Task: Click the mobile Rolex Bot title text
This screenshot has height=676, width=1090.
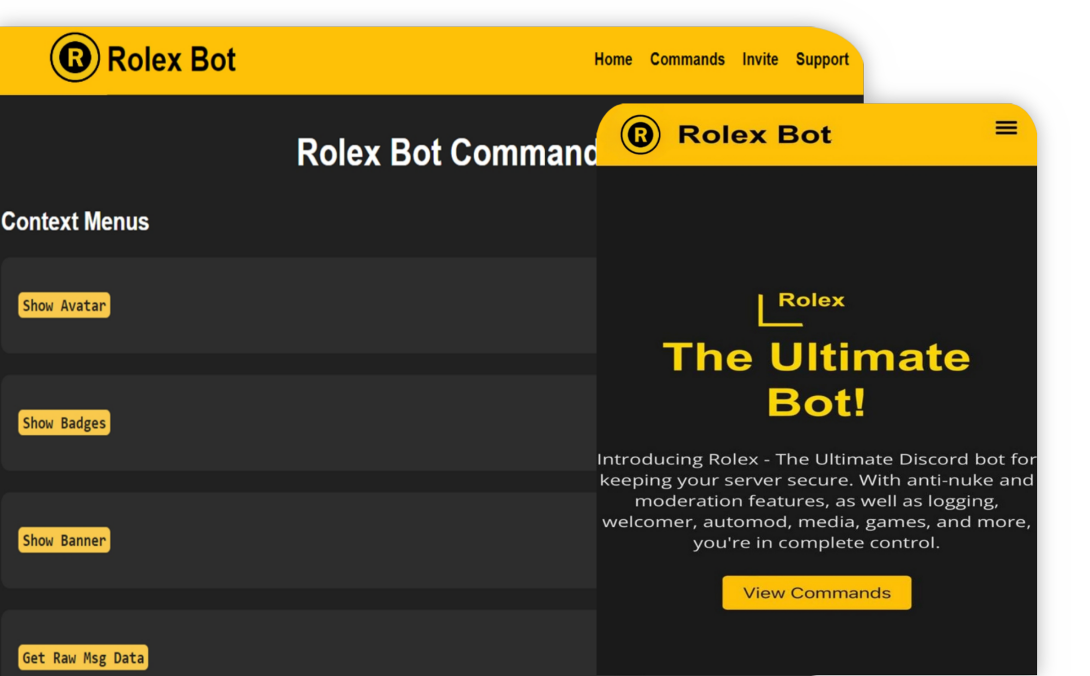Action: (x=754, y=134)
